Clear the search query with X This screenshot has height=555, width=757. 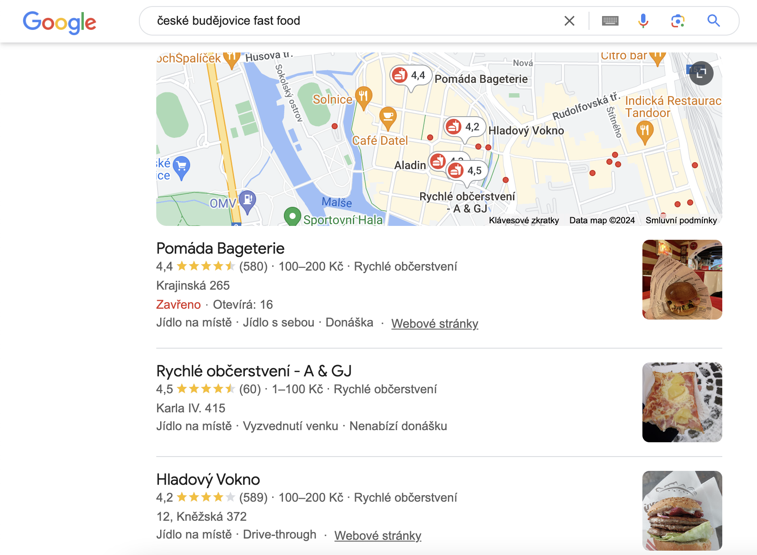point(569,21)
